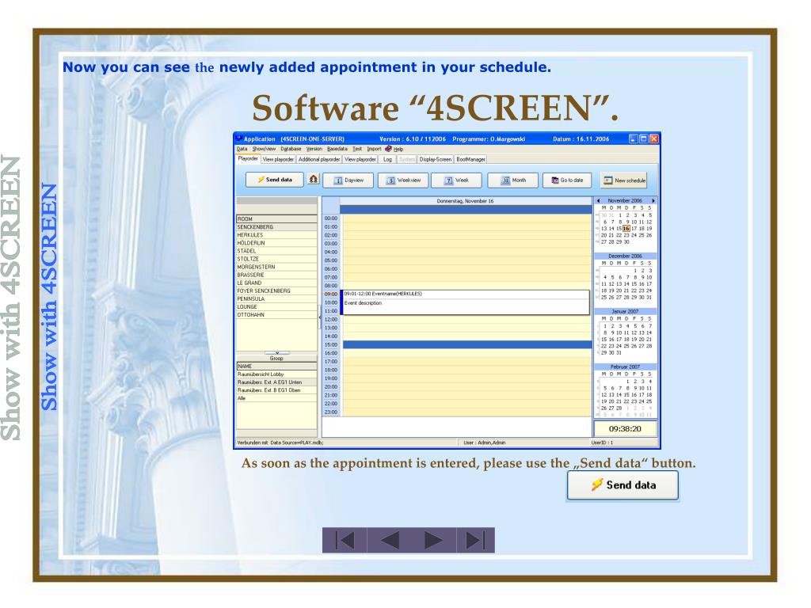Select room MORGENSTERN
Viewport: 811px width, 608px height.
276,268
